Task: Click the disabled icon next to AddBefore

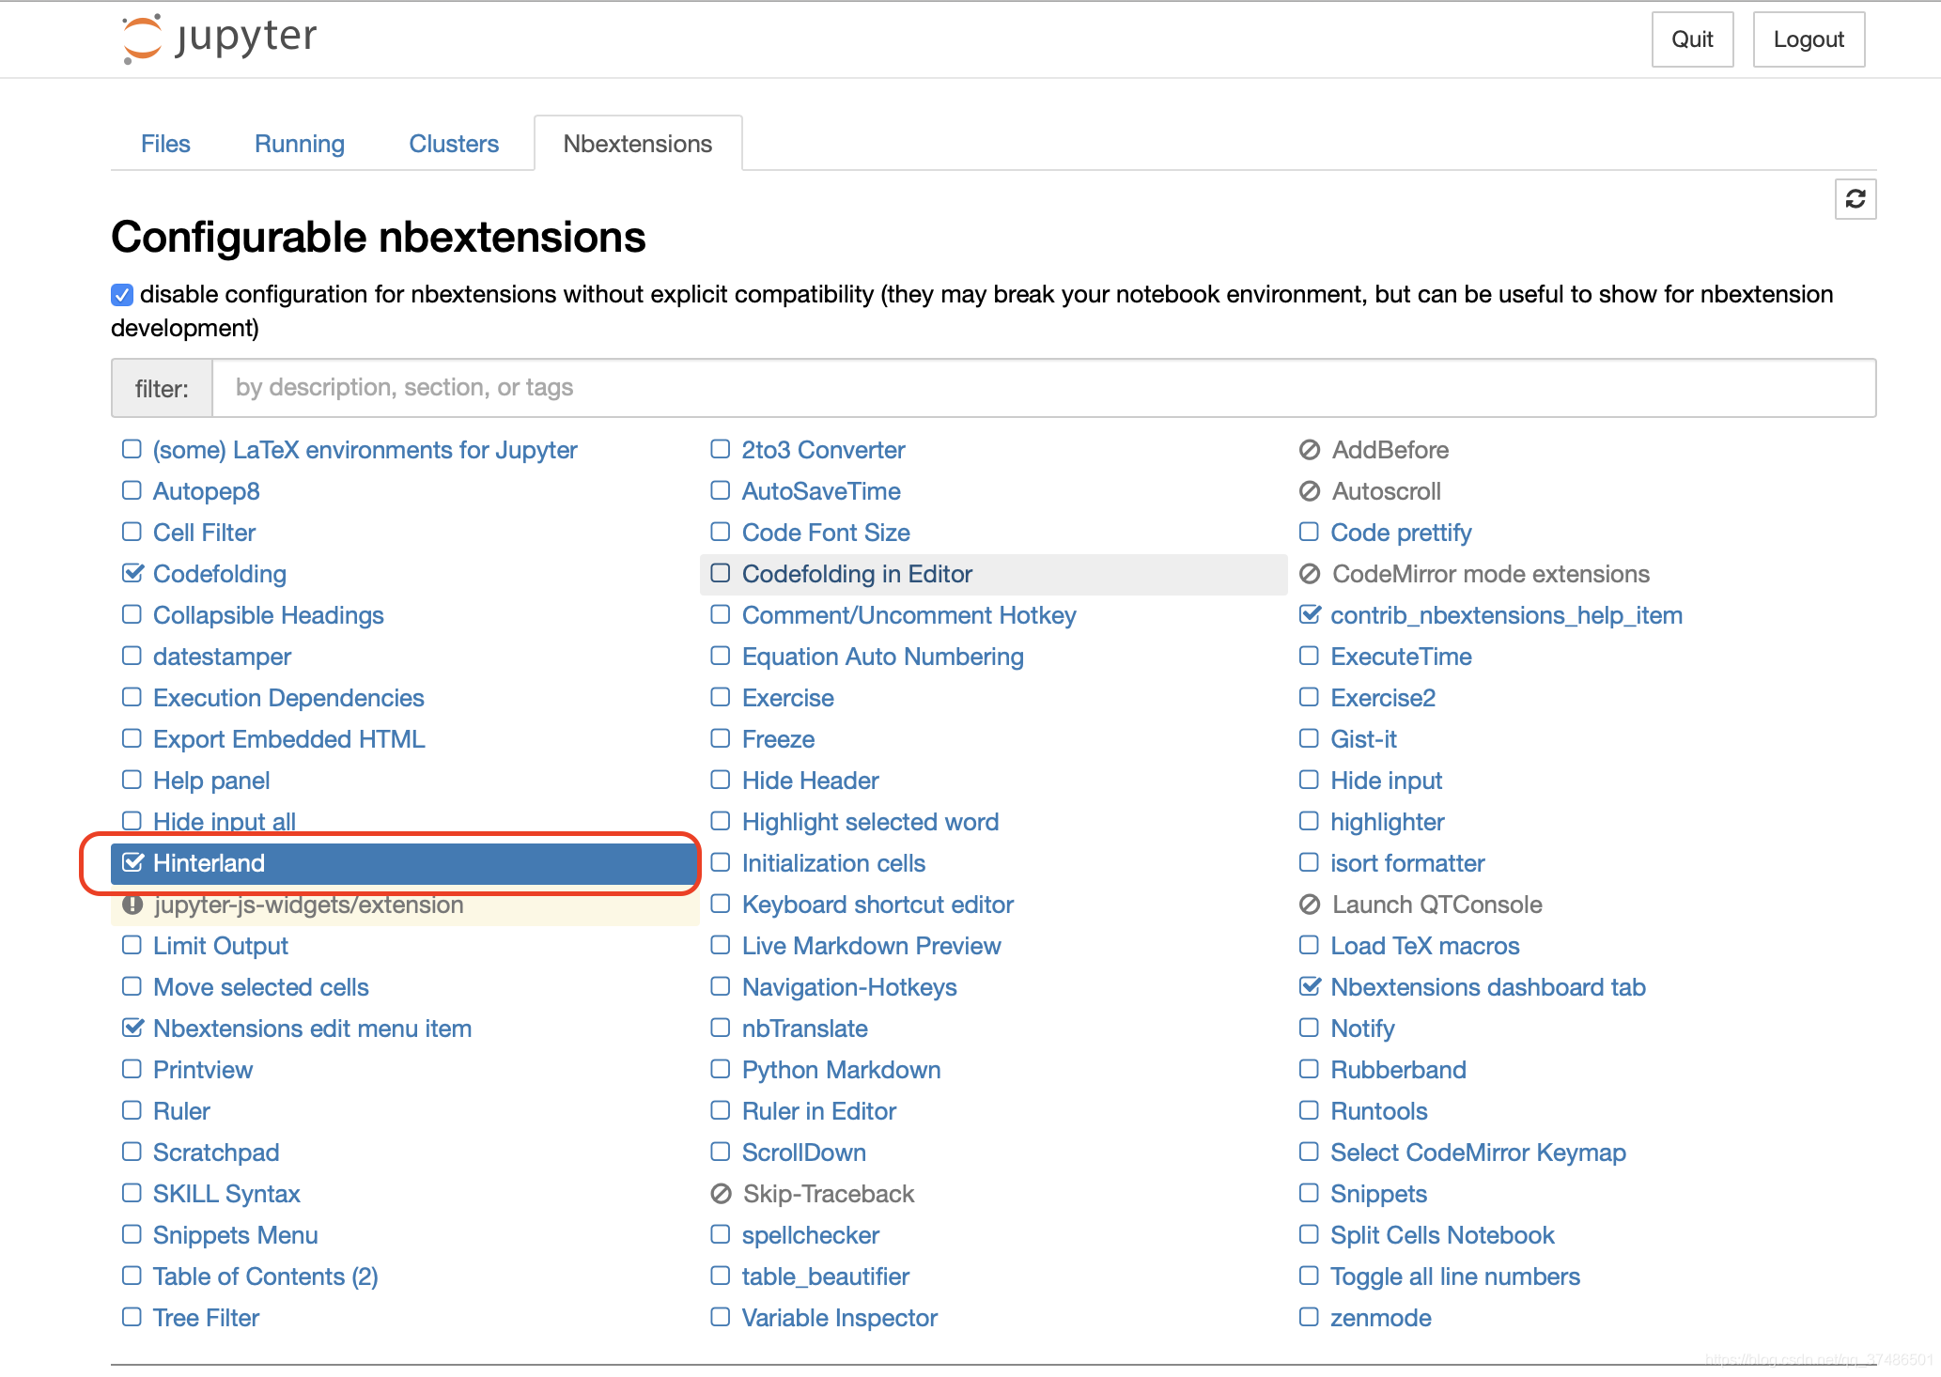Action: (1310, 450)
